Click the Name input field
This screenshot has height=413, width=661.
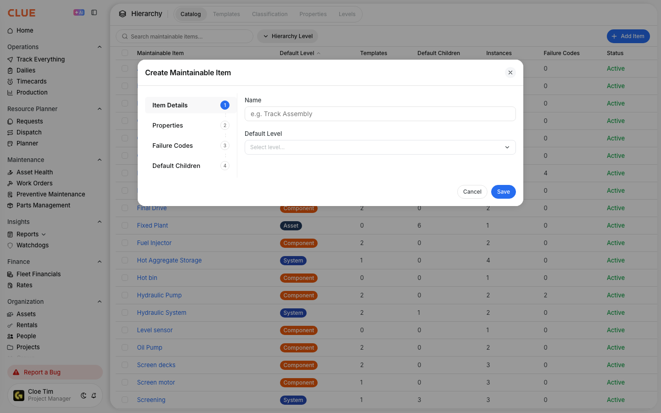coord(380,114)
